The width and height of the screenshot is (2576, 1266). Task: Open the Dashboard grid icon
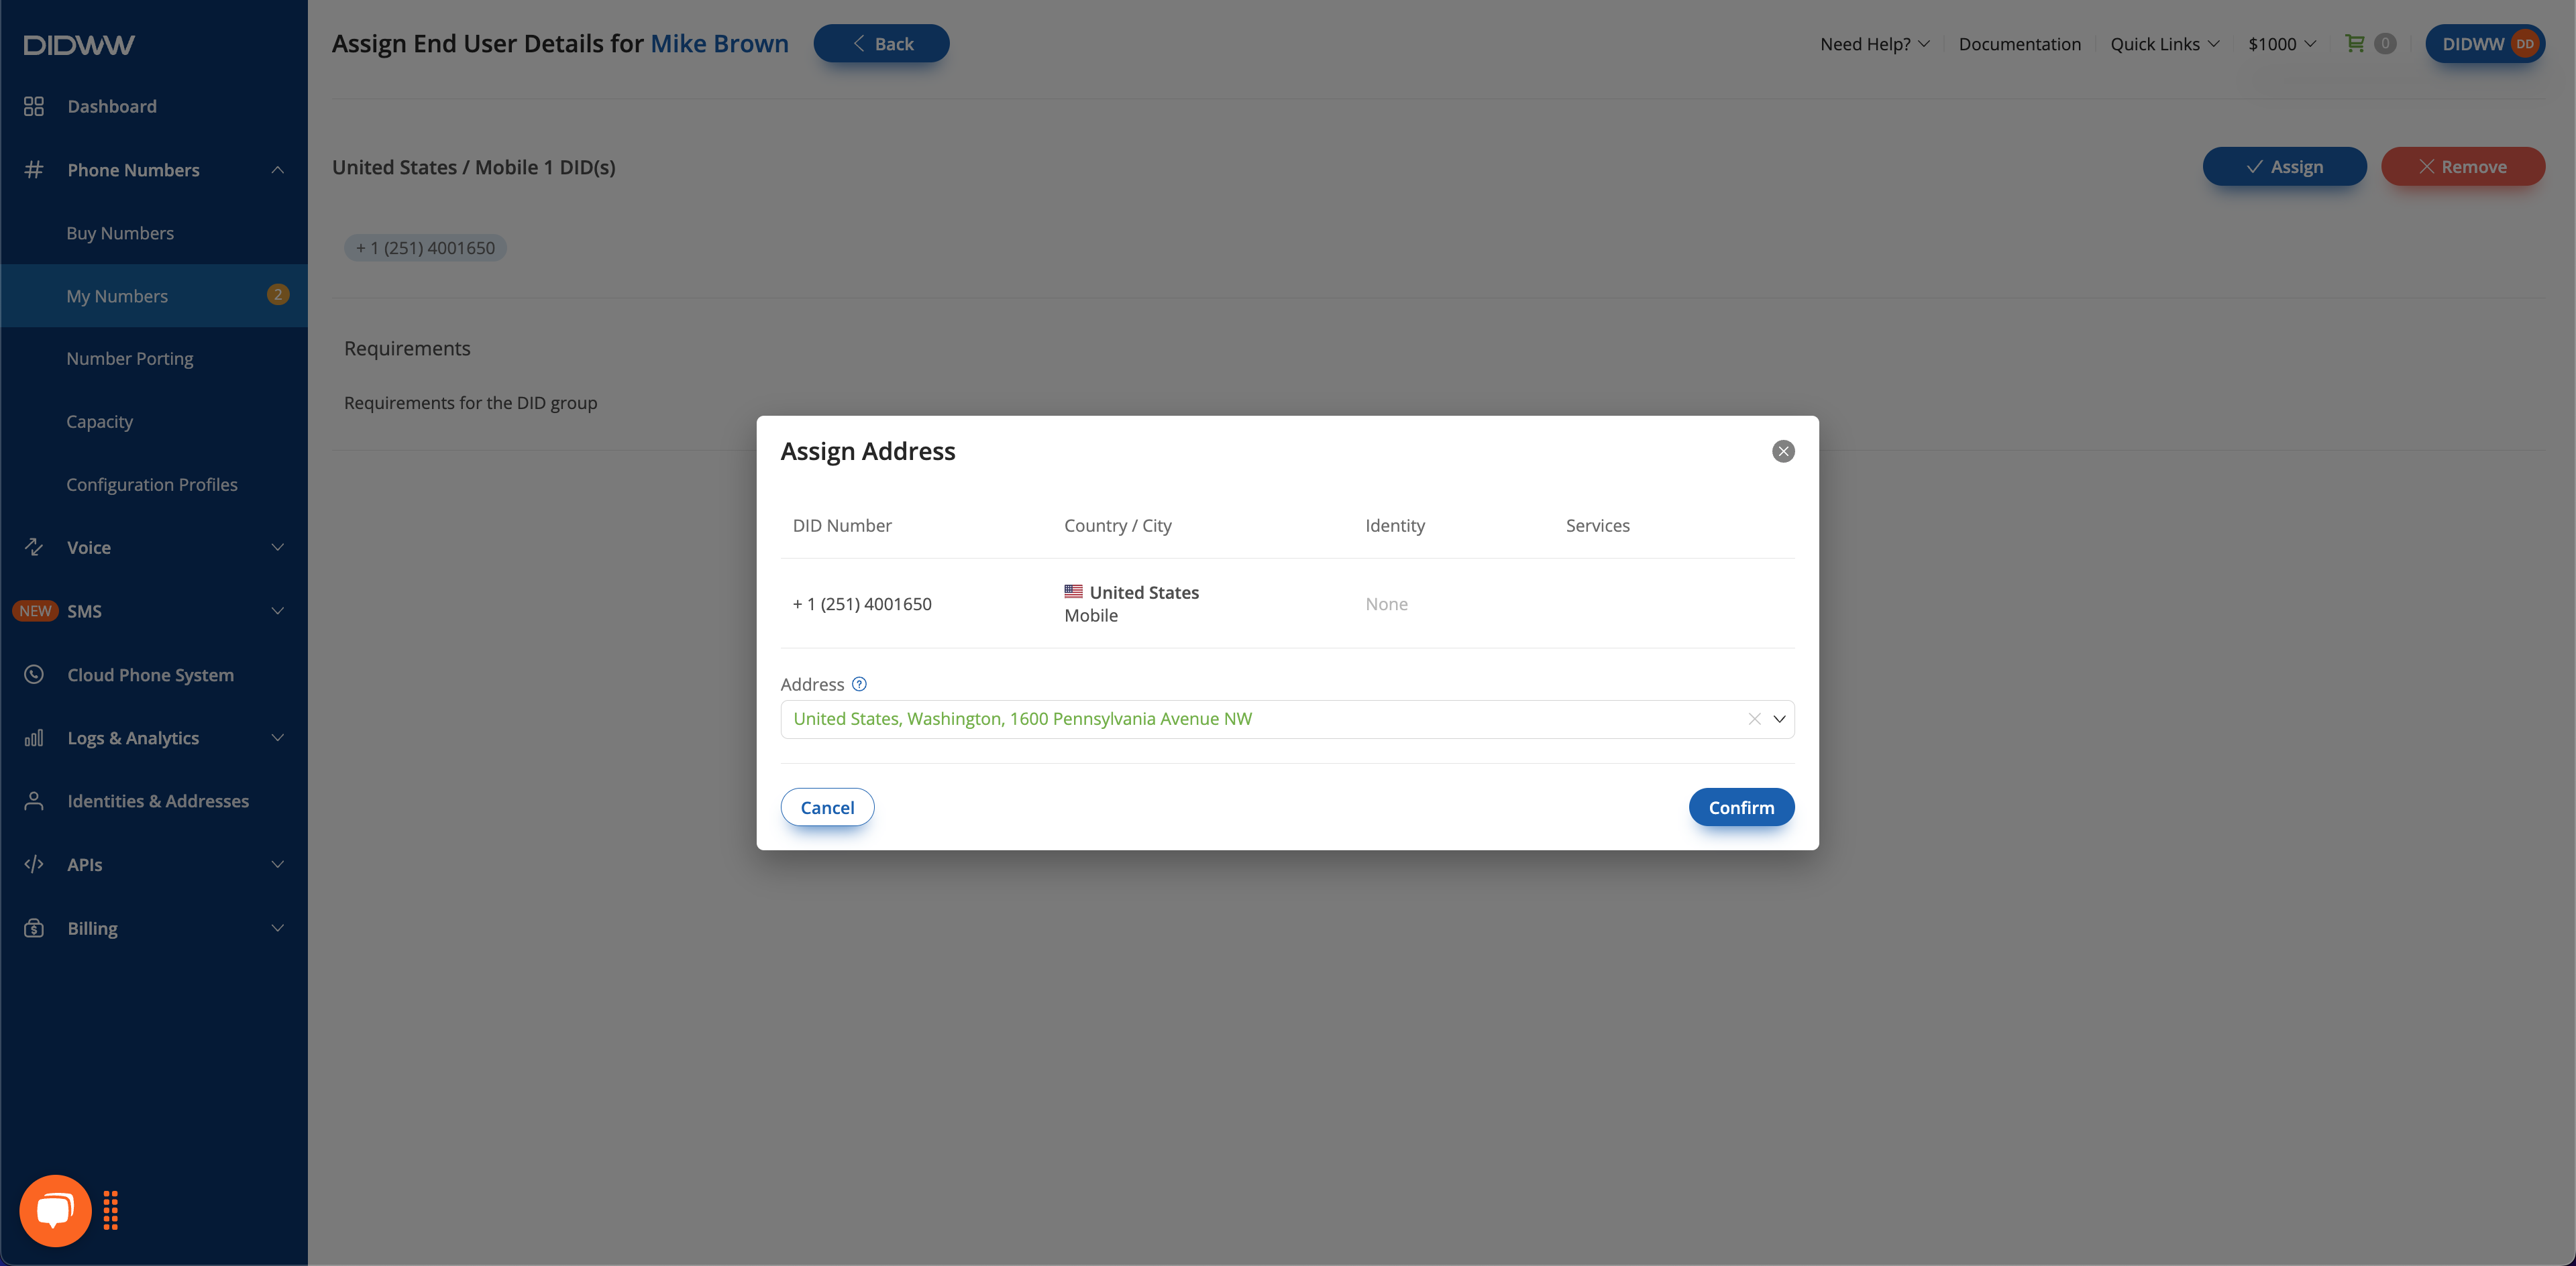coord(34,106)
